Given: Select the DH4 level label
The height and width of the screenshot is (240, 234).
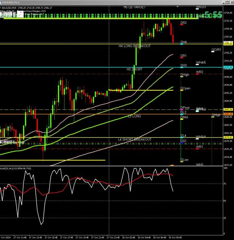Looking at the screenshot, I should (x=183, y=42).
